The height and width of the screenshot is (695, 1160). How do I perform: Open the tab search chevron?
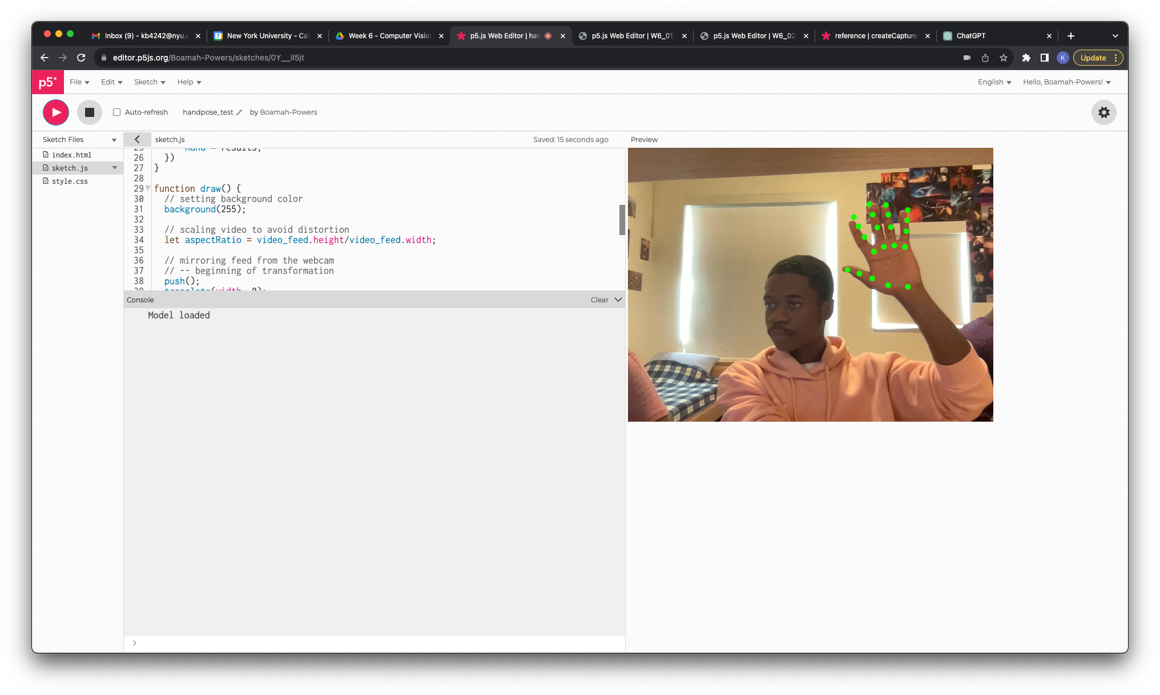tap(1115, 36)
